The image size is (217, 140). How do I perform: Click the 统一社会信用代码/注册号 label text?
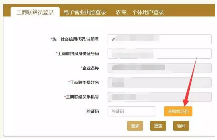click(x=75, y=39)
